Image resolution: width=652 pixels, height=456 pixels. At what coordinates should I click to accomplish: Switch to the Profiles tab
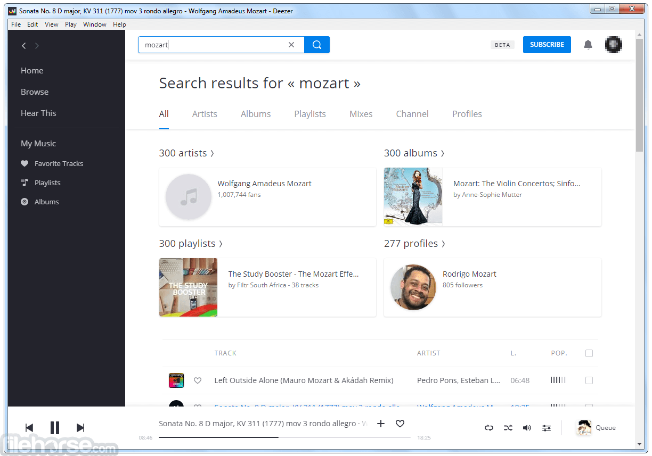(x=467, y=114)
